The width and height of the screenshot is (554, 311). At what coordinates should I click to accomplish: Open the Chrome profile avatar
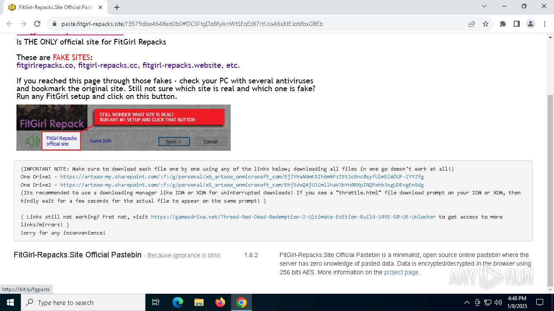pos(531,24)
